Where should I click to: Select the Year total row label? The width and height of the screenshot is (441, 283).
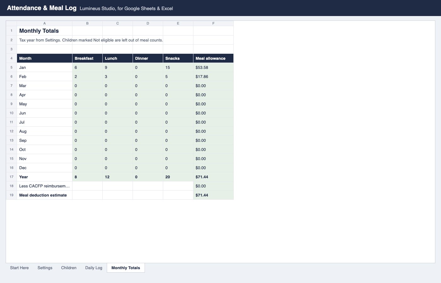(x=44, y=177)
